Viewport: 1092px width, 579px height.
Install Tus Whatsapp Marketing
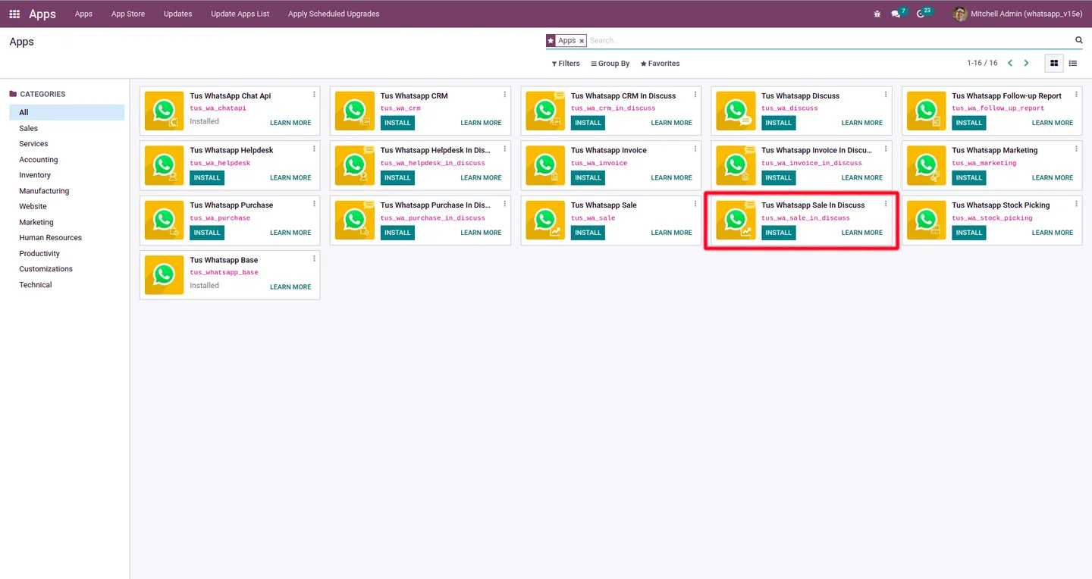968,177
